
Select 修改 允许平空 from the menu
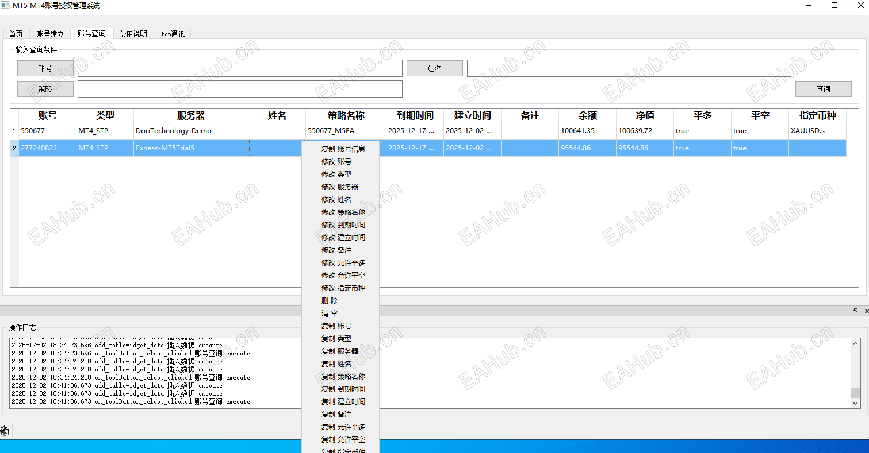point(340,275)
